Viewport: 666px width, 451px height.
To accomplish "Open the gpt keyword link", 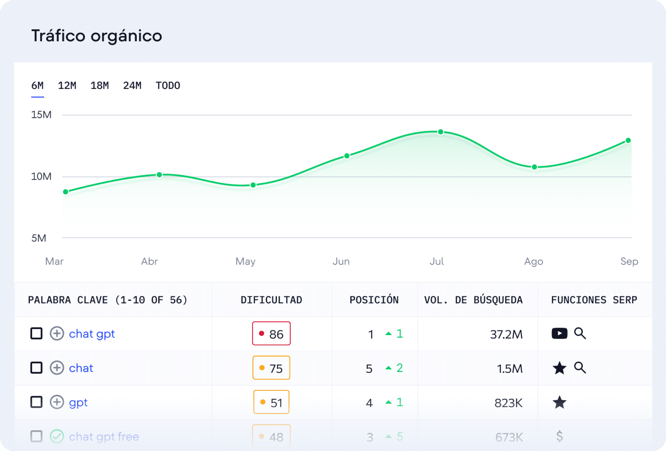I will [78, 403].
